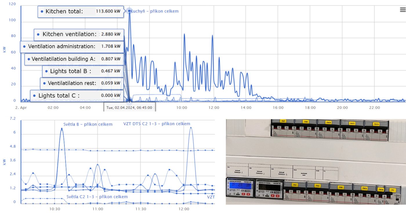Click bullet beside Lights total C
Screen dimensions: 406x213
[34, 96]
